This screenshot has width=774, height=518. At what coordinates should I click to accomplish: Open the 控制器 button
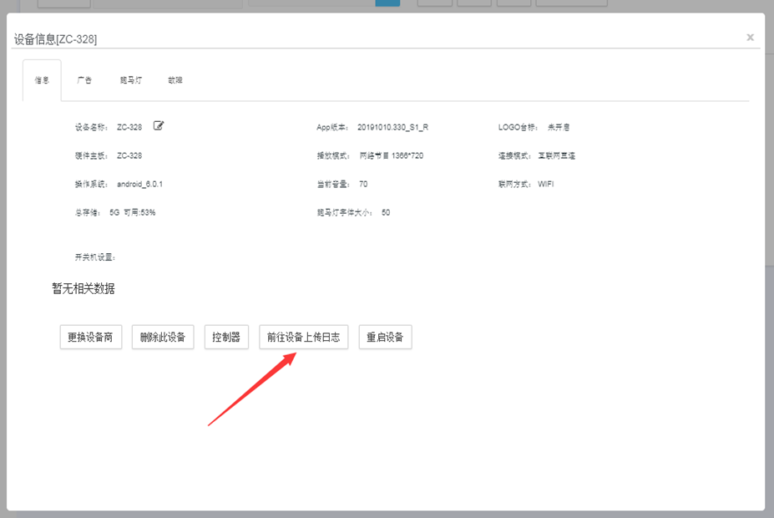226,338
